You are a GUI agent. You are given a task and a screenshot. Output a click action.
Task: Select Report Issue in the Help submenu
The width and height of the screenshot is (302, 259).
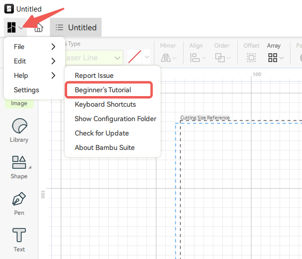[x=113, y=75]
